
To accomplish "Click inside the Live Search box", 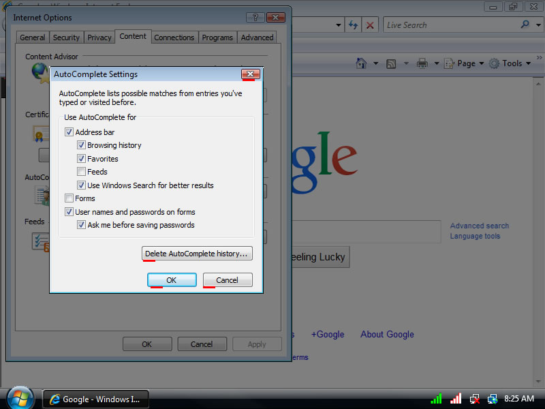I will (450, 25).
